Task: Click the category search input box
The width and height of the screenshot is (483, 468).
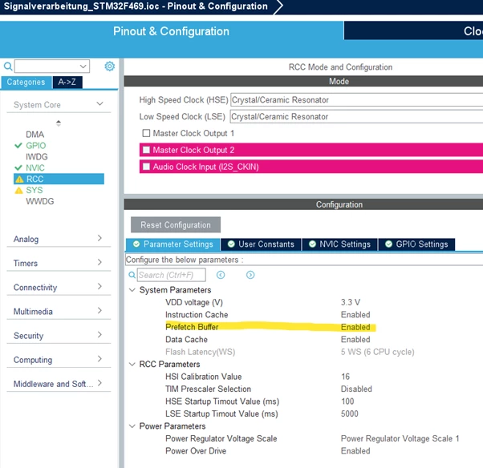Action: (52, 67)
